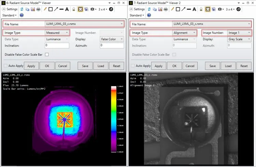Click the Reset button in Viewer 2

244,66
